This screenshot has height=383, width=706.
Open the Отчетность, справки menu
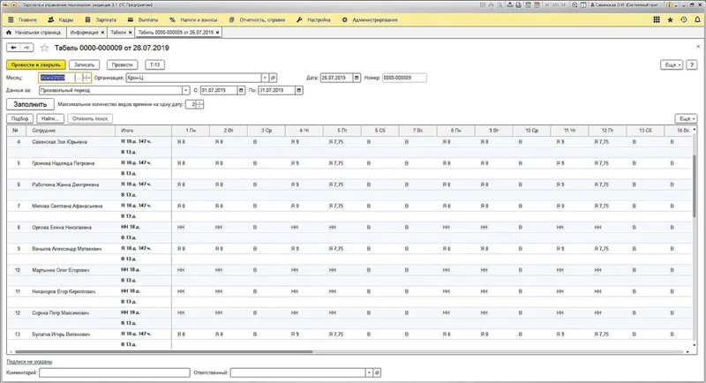coord(257,19)
